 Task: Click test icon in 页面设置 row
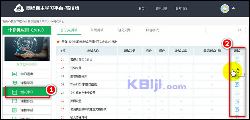(237, 101)
